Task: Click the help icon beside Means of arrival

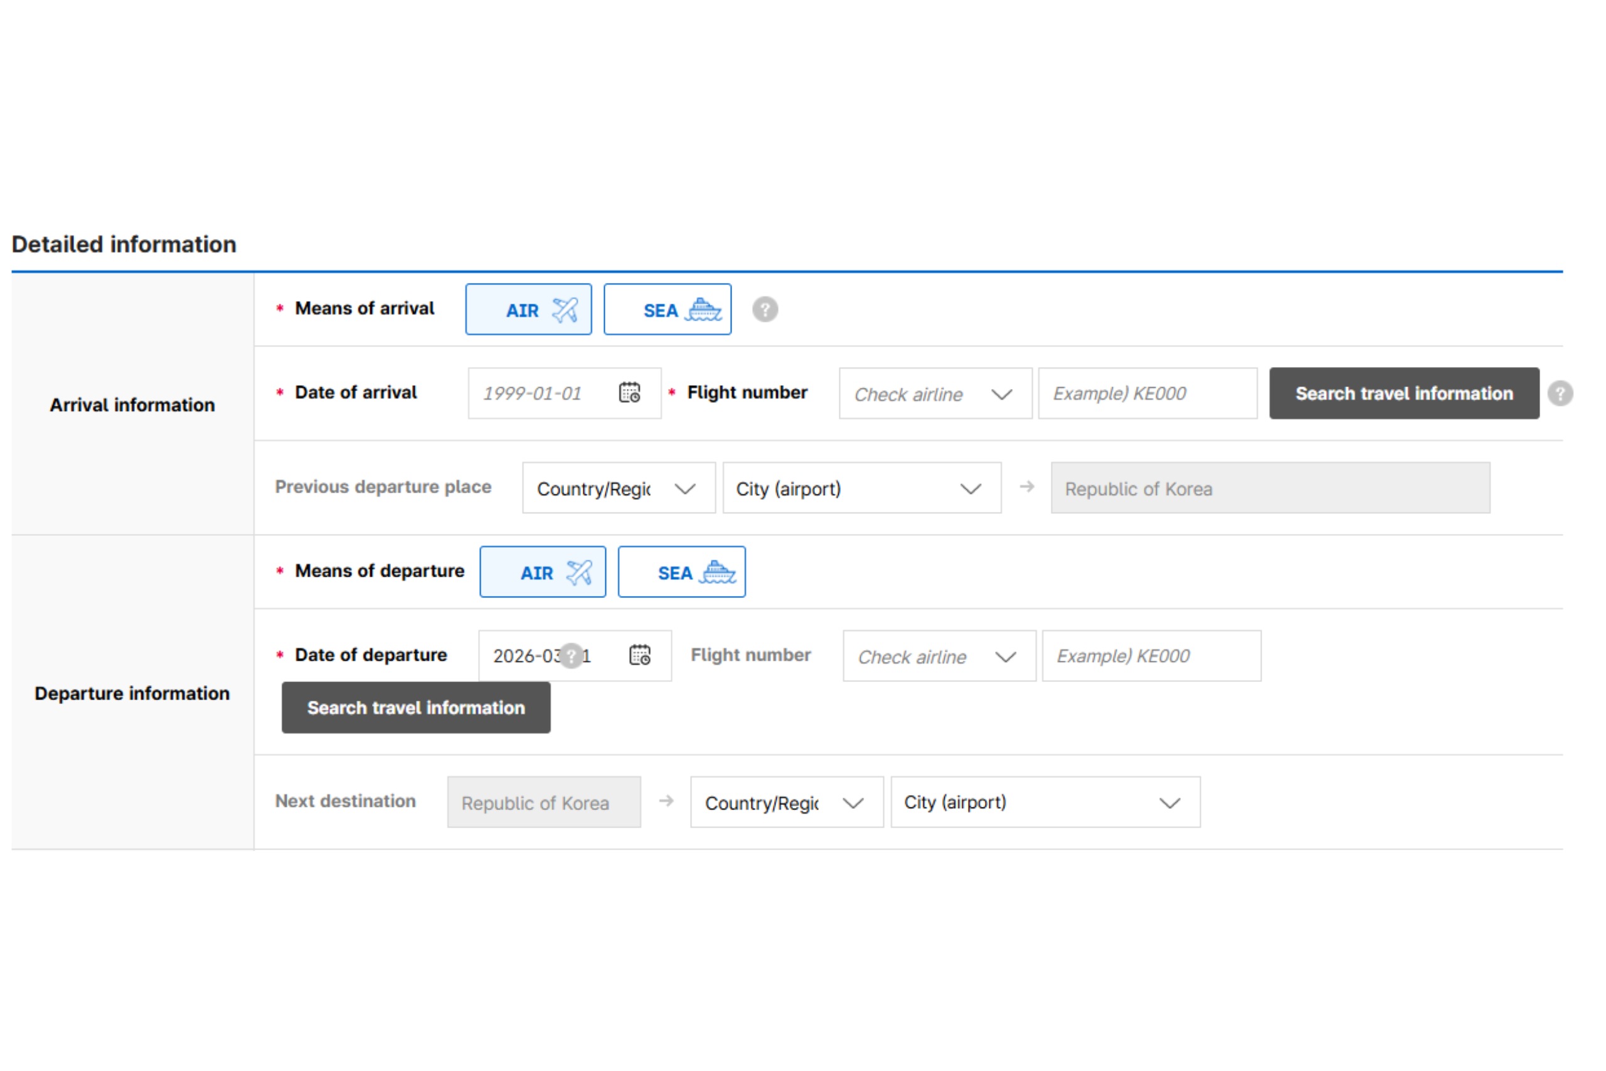Action: pos(765,309)
